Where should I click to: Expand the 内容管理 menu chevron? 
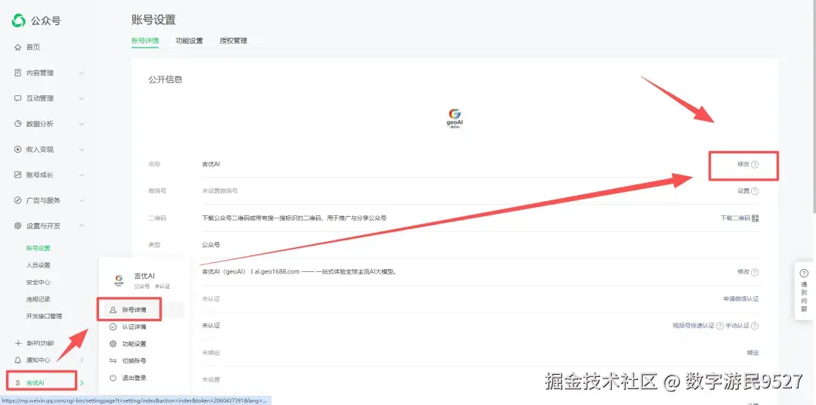[x=82, y=73]
